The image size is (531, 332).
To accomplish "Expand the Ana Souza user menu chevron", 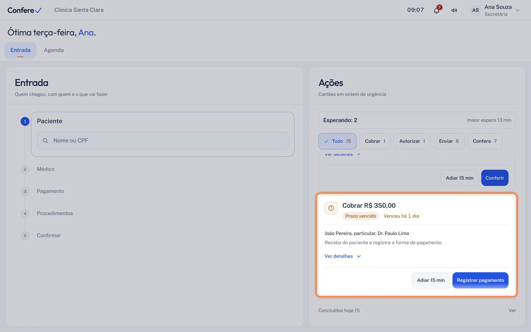I will (x=518, y=10).
